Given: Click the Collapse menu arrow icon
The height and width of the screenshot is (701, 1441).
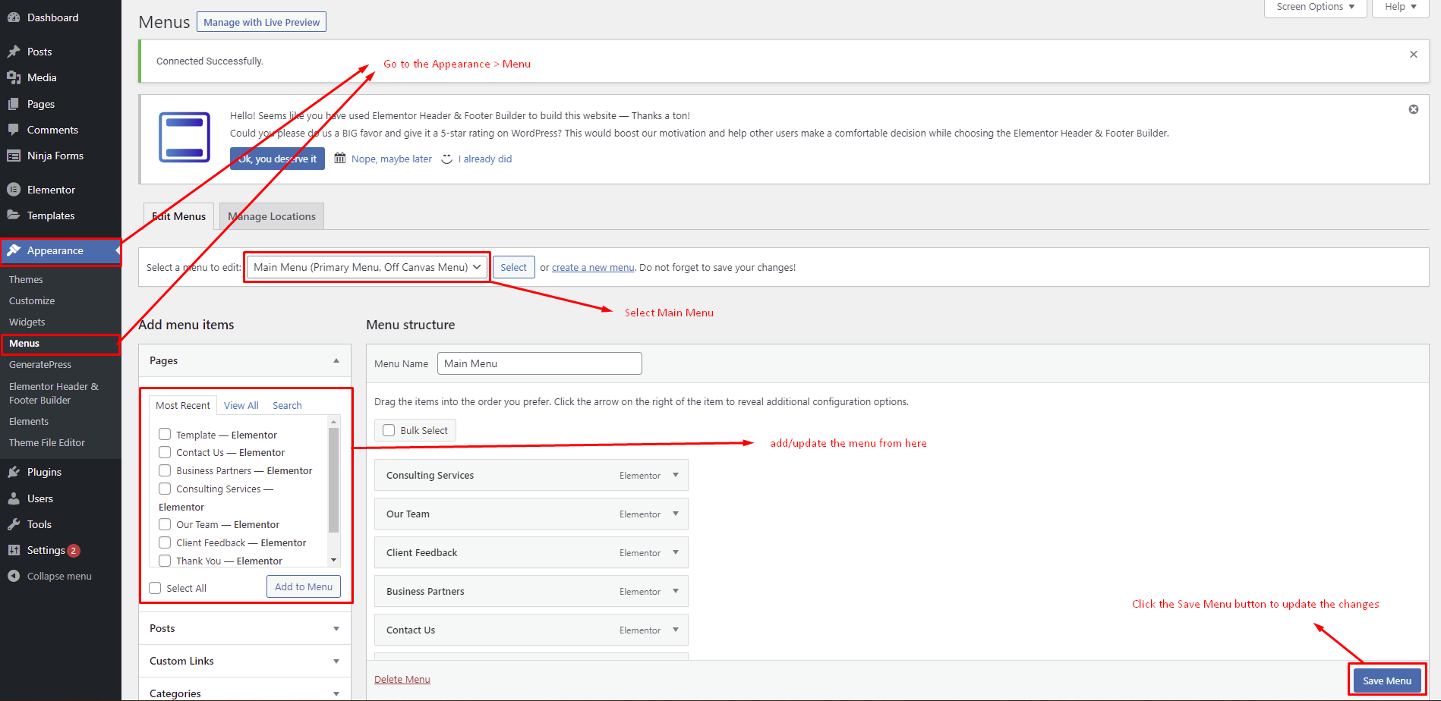Looking at the screenshot, I should point(14,576).
